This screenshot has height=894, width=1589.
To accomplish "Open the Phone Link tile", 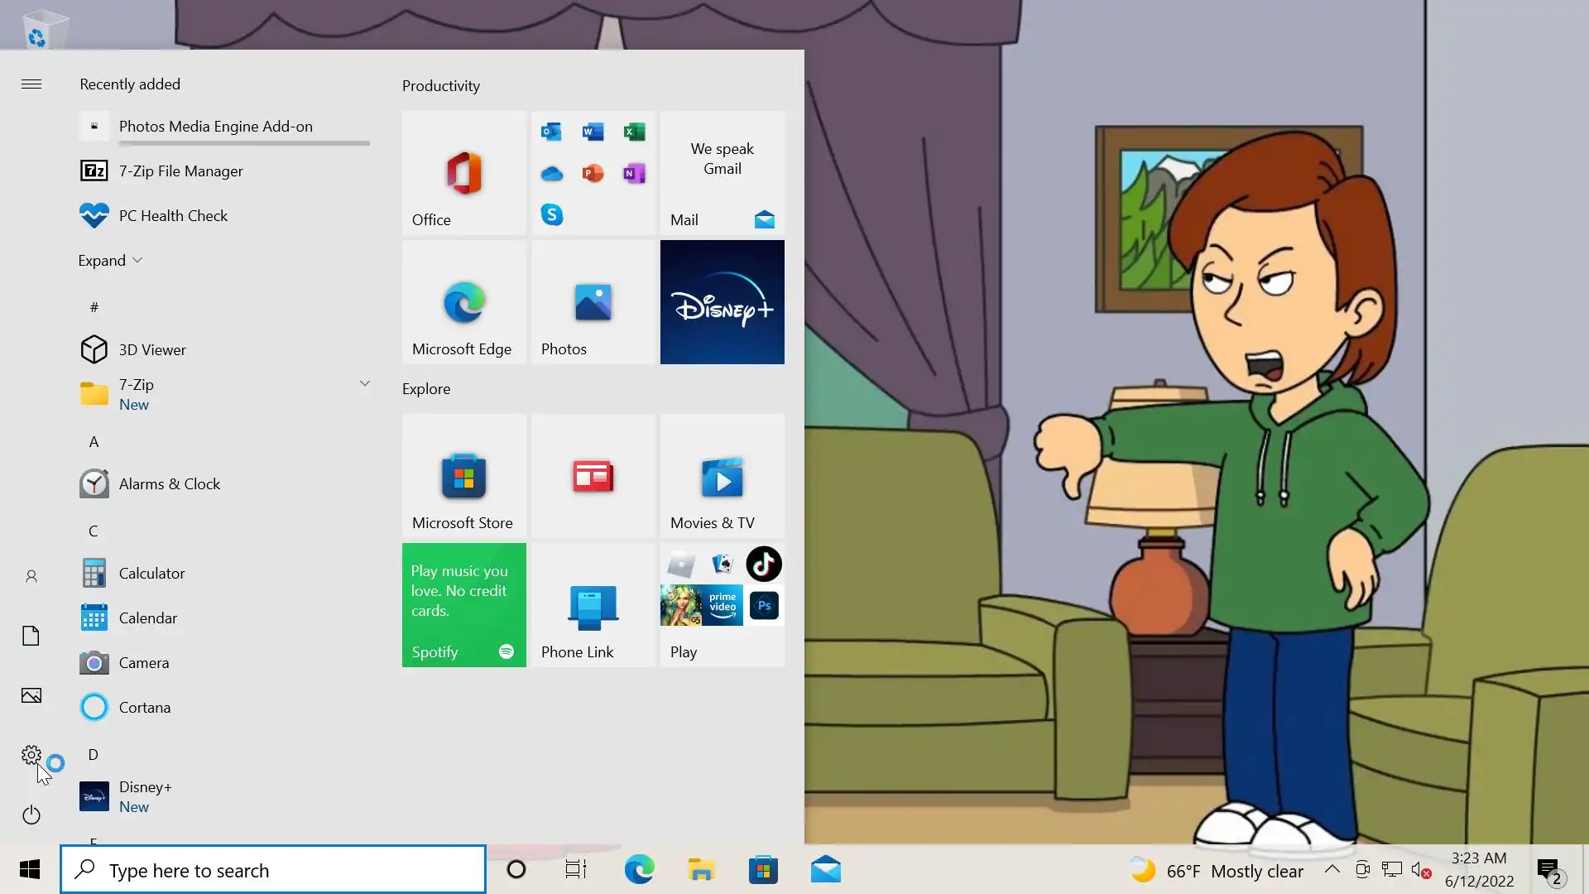I will click(x=593, y=605).
